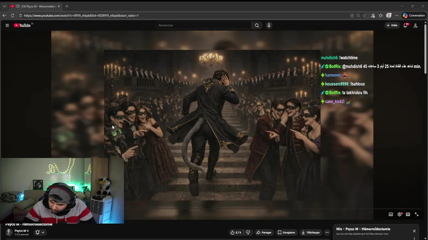Reload the page
This screenshot has height=240, width=428.
click(x=12, y=15)
